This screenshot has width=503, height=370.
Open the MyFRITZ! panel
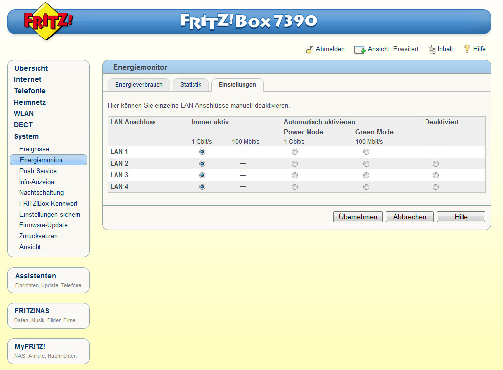[x=48, y=351]
